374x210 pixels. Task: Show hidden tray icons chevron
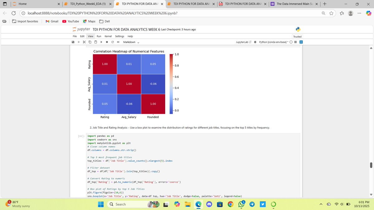click(x=321, y=204)
